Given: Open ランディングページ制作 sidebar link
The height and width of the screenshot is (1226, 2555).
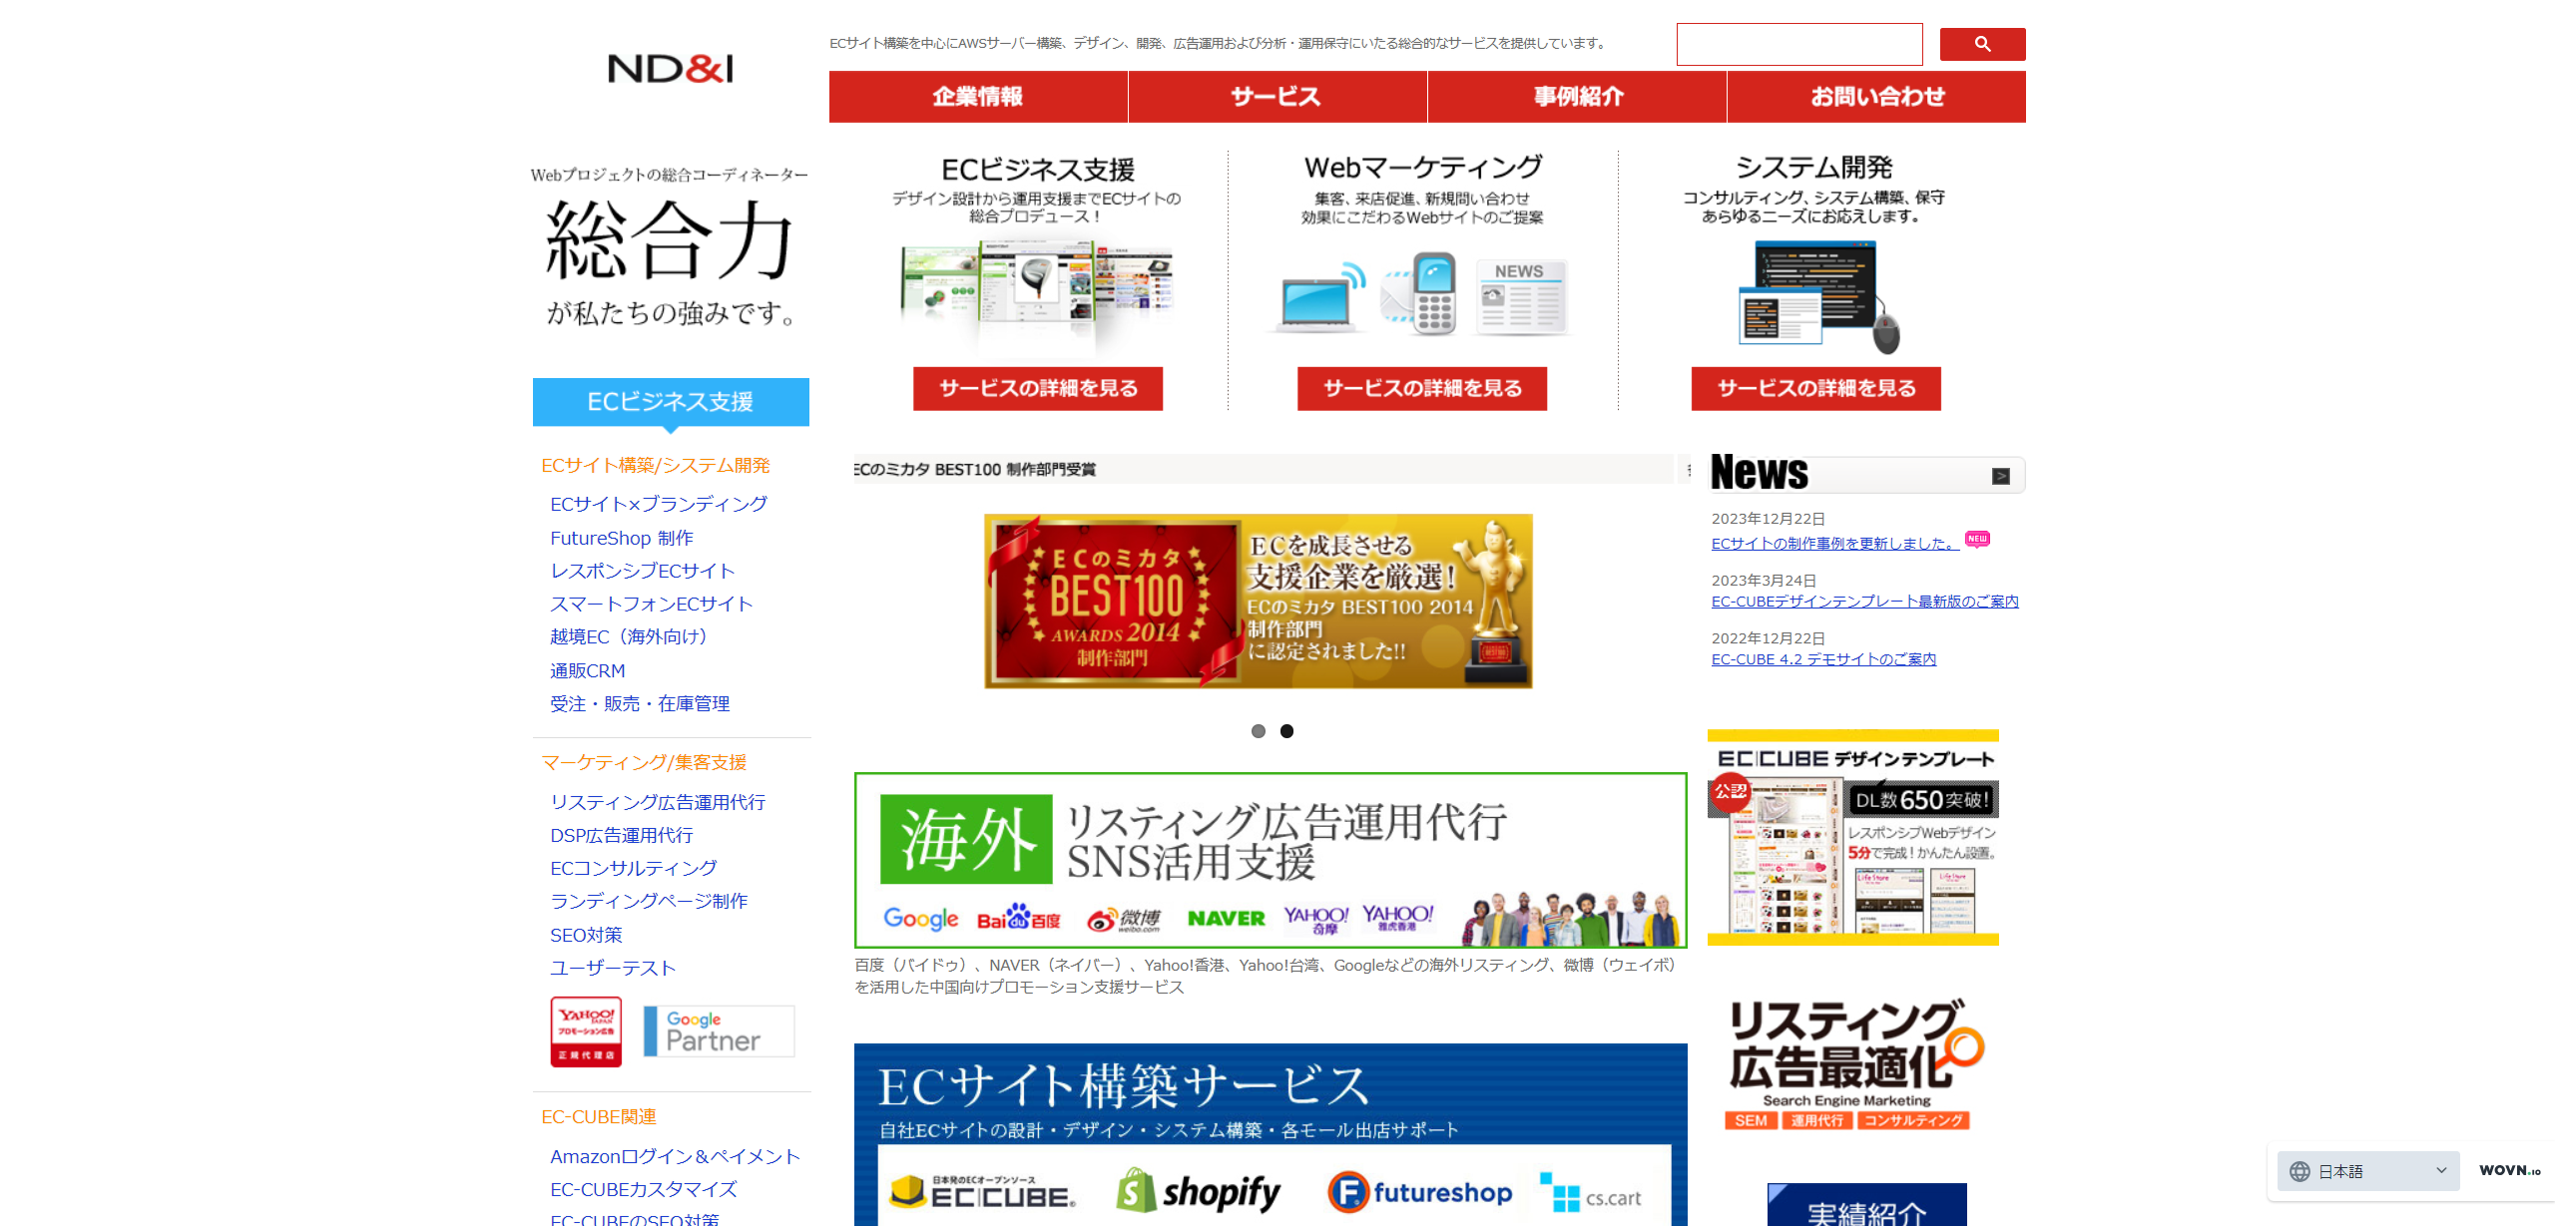Looking at the screenshot, I should click(649, 902).
